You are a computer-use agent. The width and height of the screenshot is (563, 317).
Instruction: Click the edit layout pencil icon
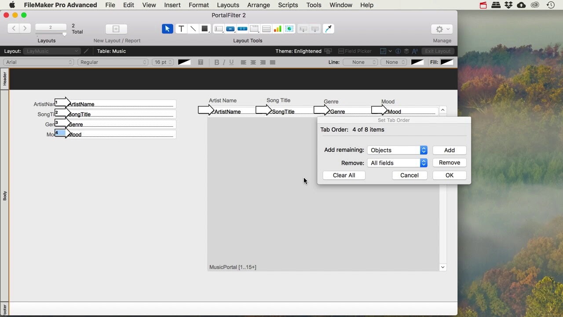[87, 51]
